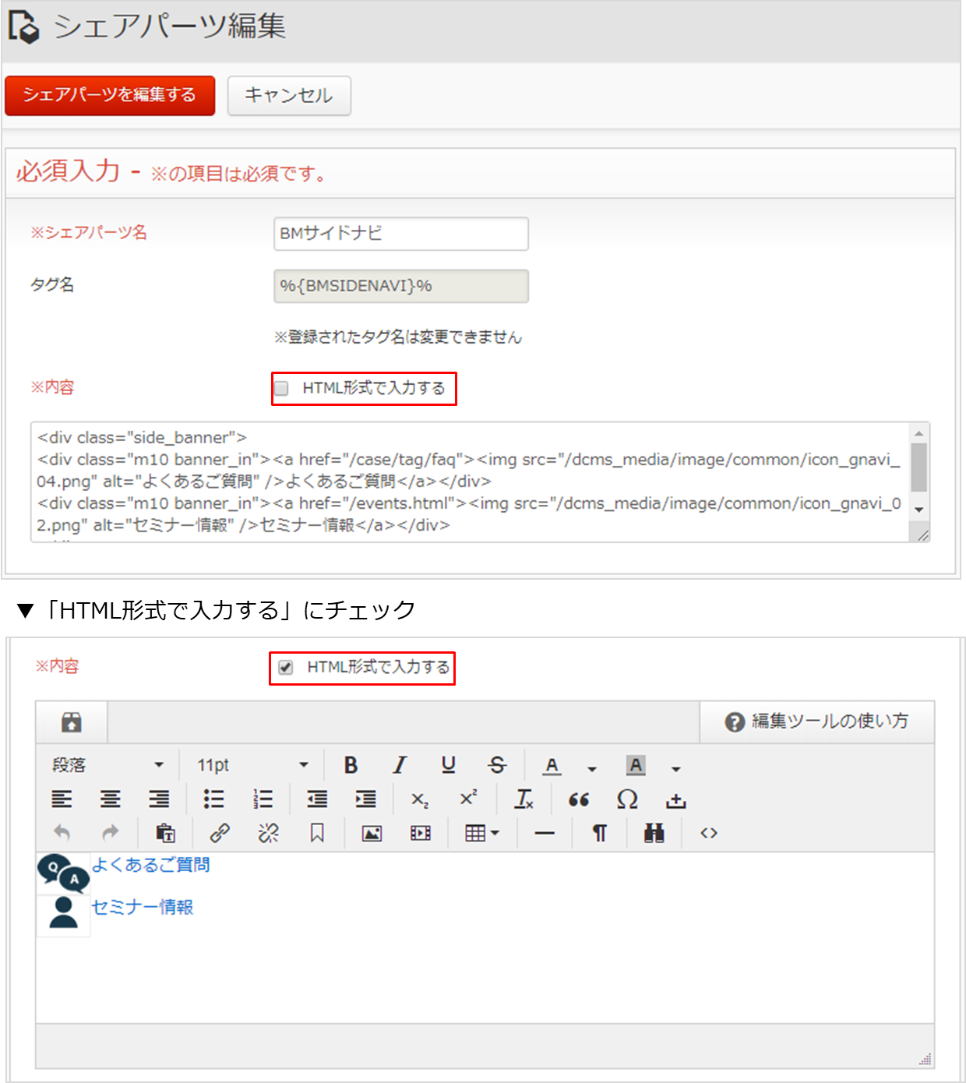Screen dimensions: 966x1083
Task: Open 編集ツールの使い方 help tab
Action: coord(817,721)
